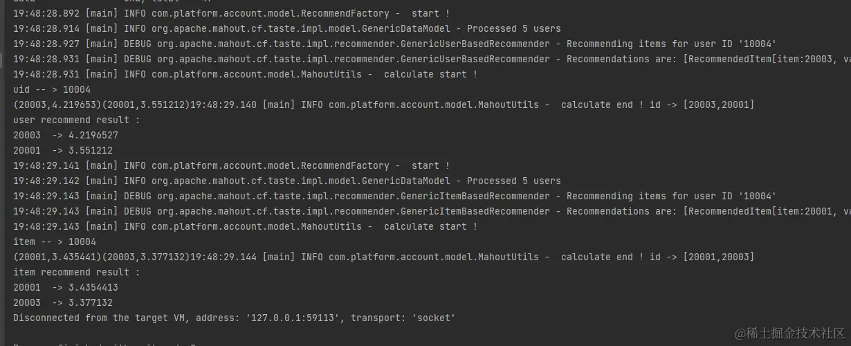
Task: Click the 'item -- > 10004' output line
Action: pos(55,242)
